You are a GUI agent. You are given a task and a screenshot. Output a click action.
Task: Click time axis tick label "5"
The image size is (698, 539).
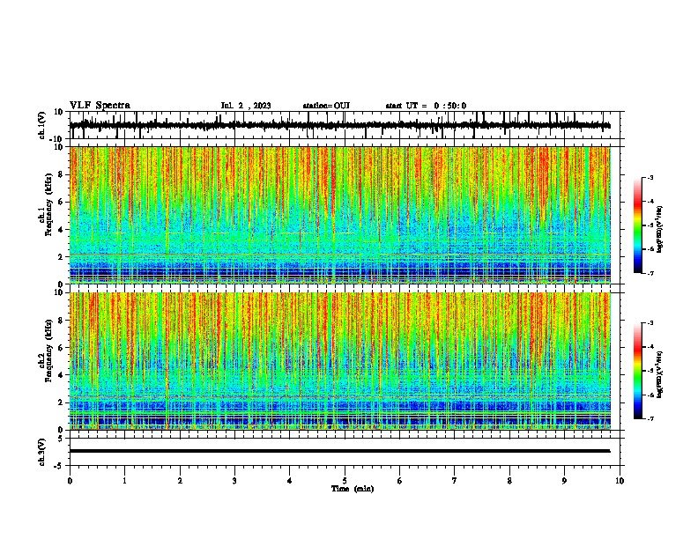(345, 480)
